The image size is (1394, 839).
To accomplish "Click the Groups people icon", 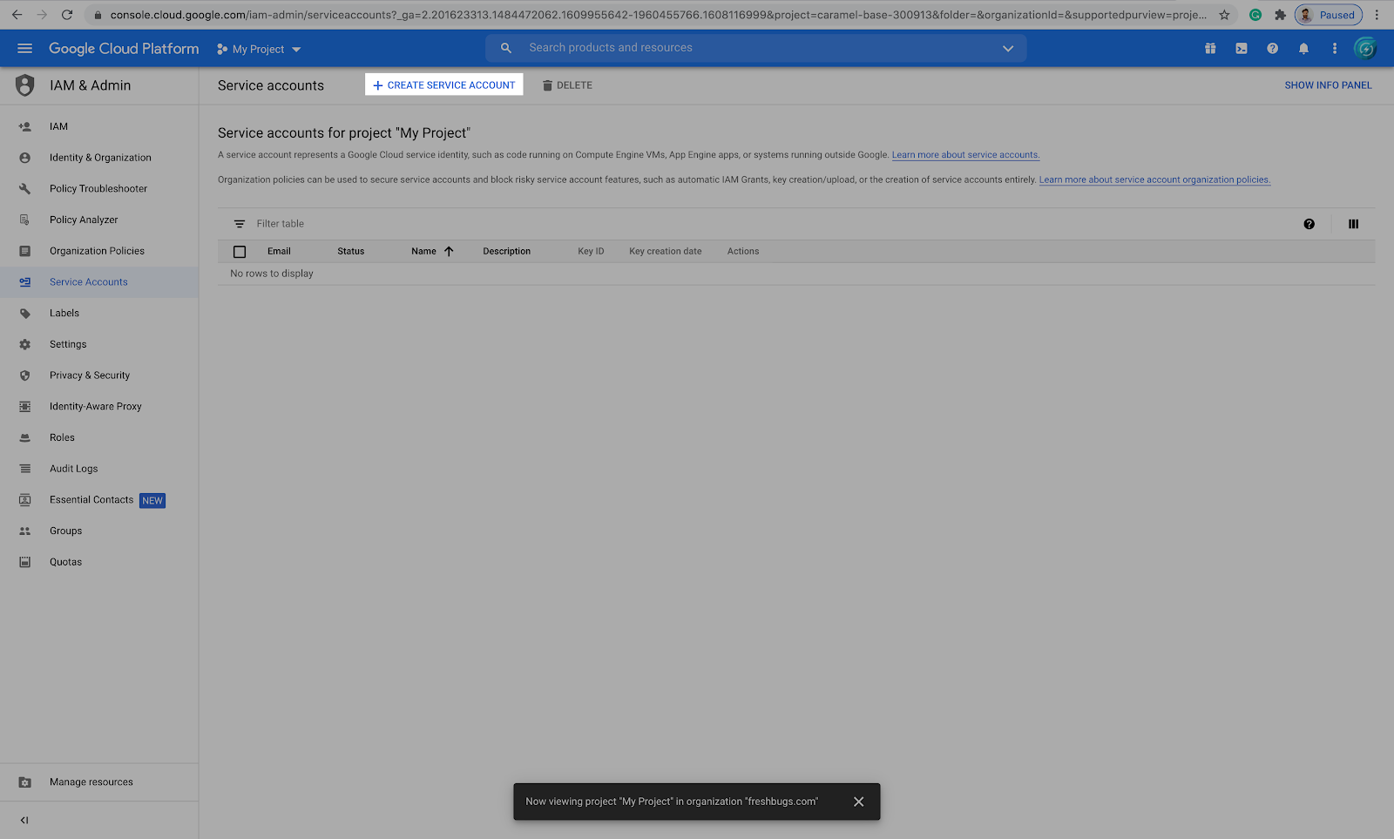I will pos(25,531).
